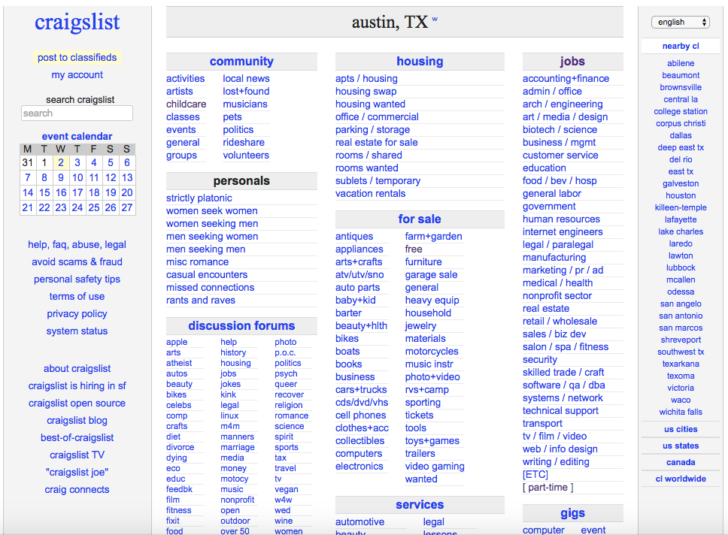Open strictly platonic personals
728x535 pixels.
tap(199, 198)
